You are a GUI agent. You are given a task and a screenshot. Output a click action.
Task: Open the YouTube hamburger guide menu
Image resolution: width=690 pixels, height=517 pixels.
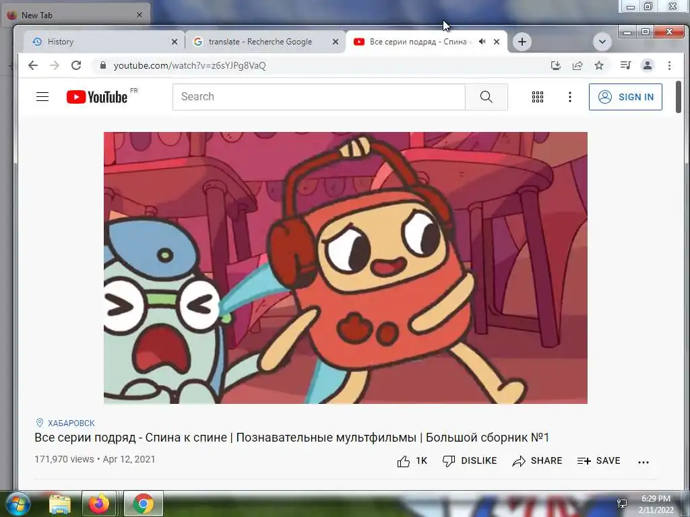click(x=42, y=97)
